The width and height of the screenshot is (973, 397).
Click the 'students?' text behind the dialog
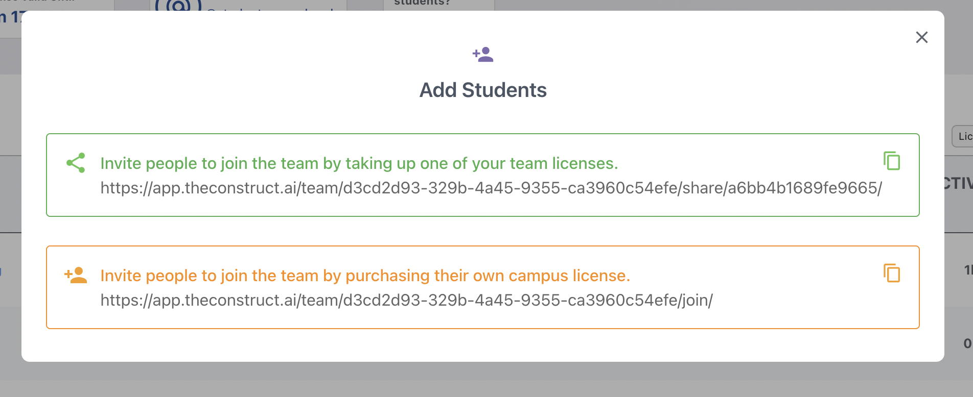(422, 4)
